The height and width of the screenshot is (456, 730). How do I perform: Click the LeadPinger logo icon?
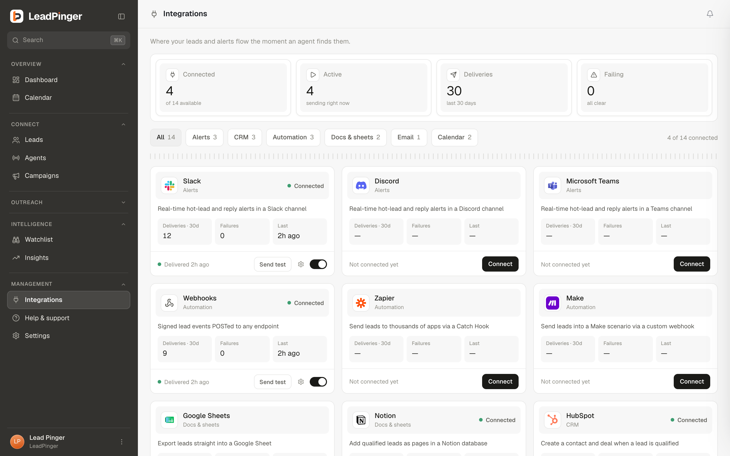[x=16, y=16]
